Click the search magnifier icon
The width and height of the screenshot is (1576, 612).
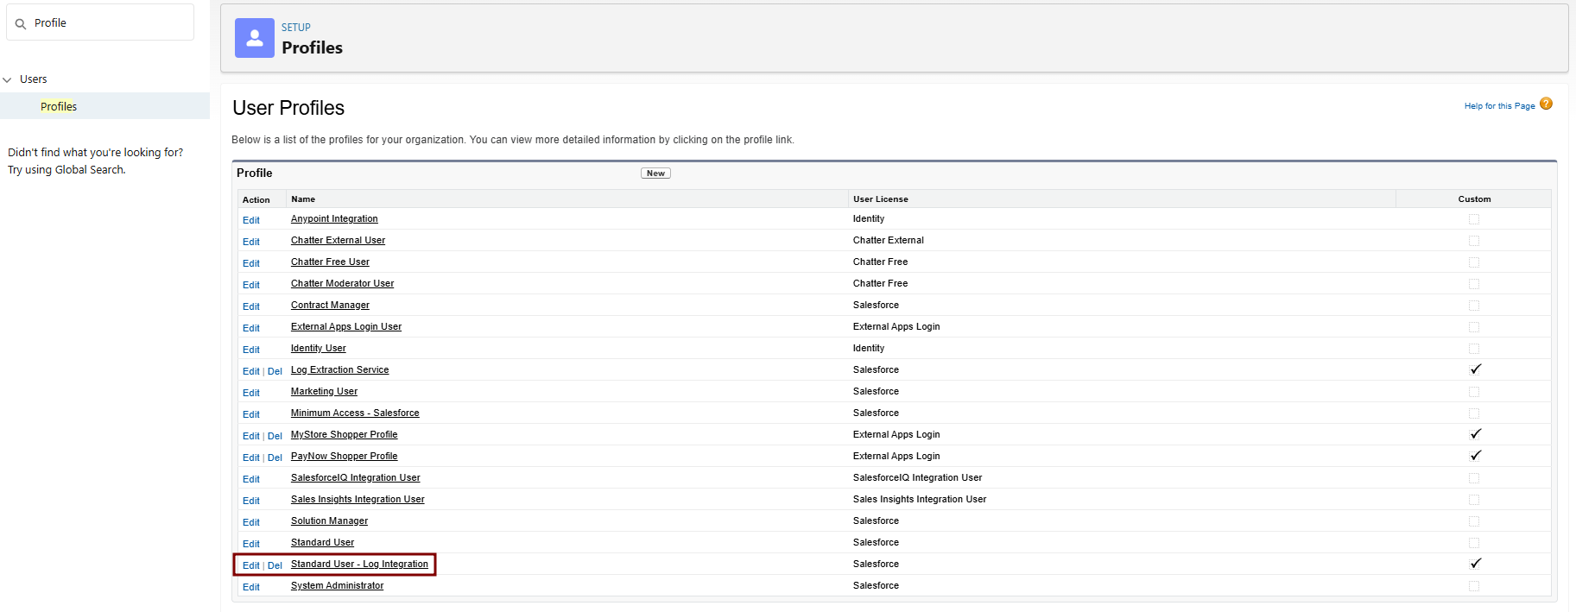click(21, 24)
